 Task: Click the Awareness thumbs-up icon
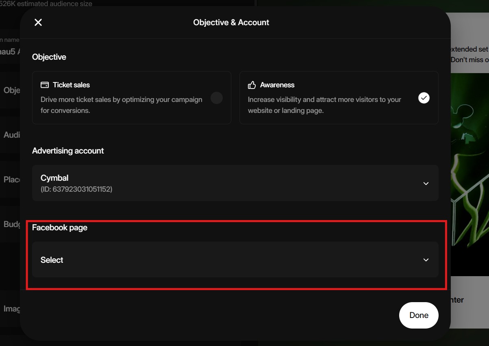point(252,85)
